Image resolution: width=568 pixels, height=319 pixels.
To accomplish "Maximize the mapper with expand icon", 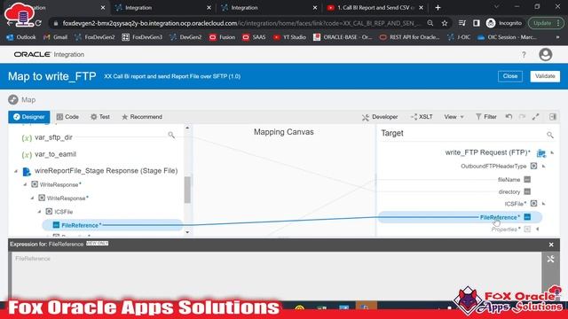I will [x=536, y=116].
